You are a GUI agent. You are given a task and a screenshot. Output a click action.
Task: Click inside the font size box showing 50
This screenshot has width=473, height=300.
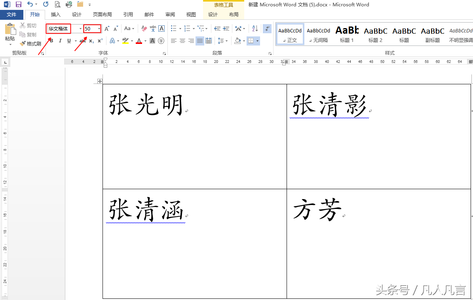[x=90, y=28]
